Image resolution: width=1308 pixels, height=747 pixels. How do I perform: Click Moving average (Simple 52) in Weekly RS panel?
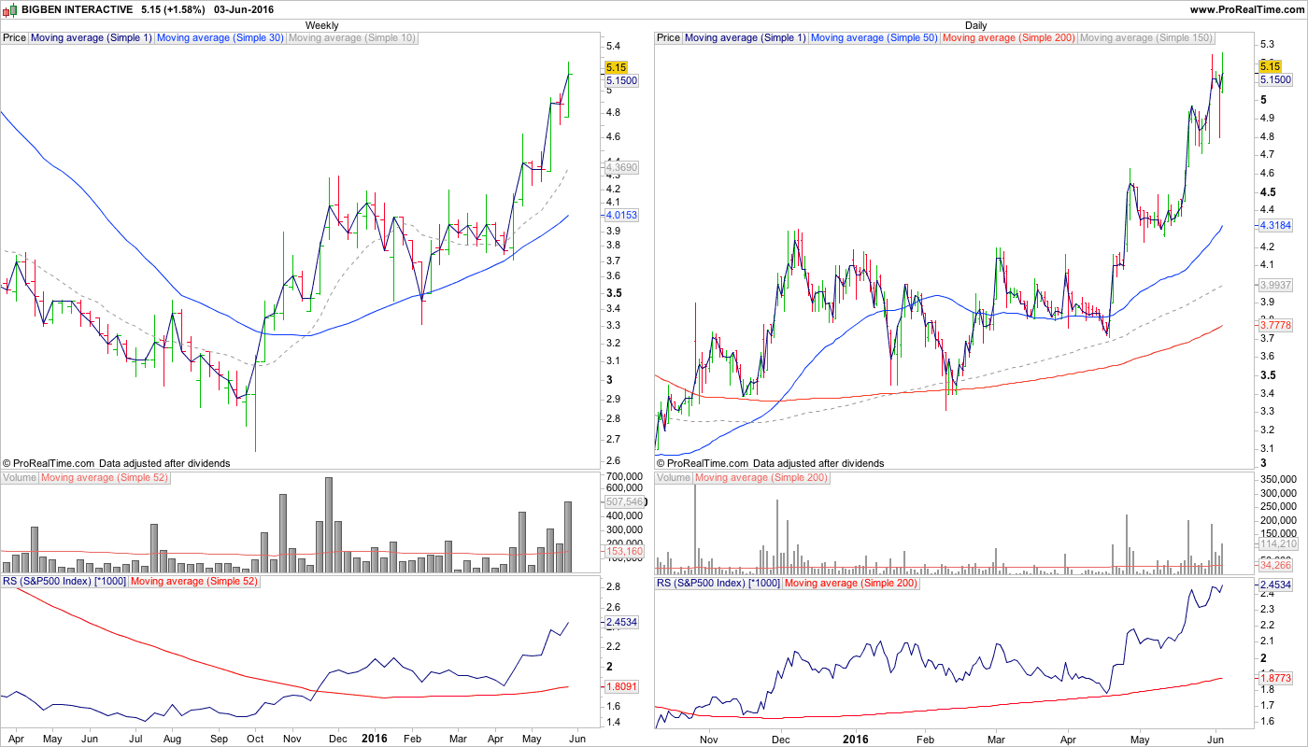point(194,582)
